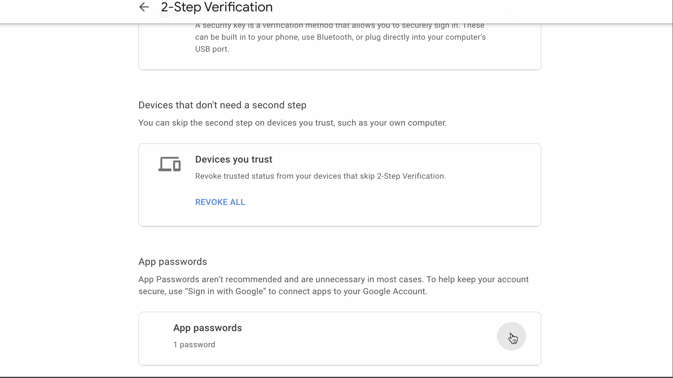The width and height of the screenshot is (673, 378).
Task: Click the "Devices you trust" card heading
Action: point(233,160)
